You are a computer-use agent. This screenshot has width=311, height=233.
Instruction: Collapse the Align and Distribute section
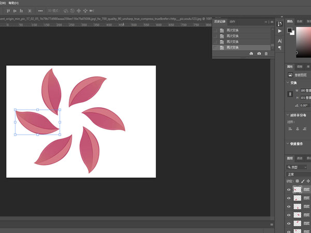pos(288,115)
